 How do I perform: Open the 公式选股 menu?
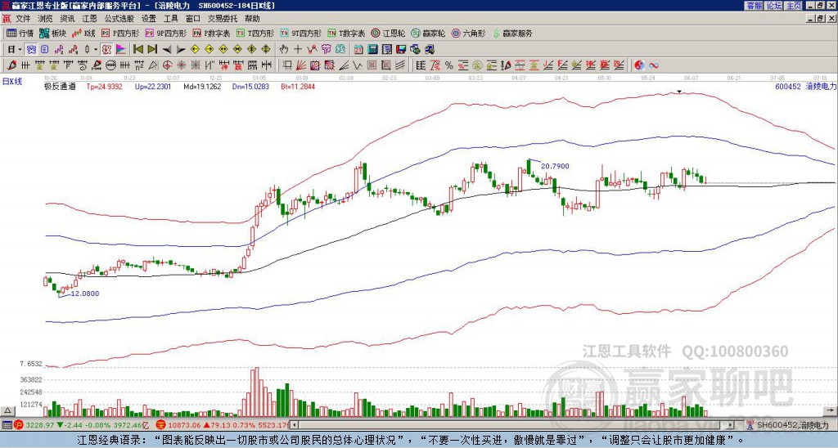point(119,19)
